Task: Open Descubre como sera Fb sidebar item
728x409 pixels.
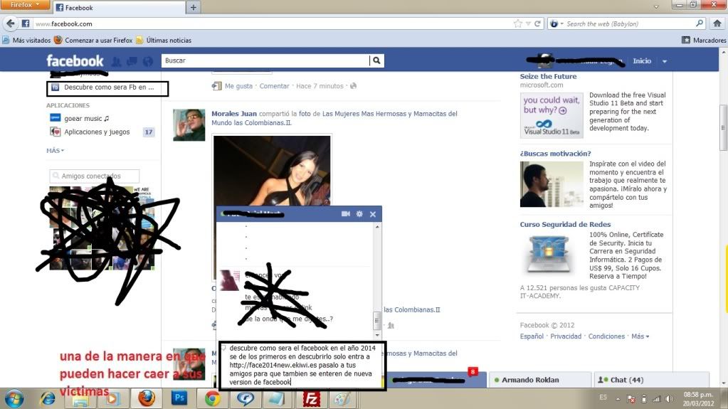Action: click(107, 87)
